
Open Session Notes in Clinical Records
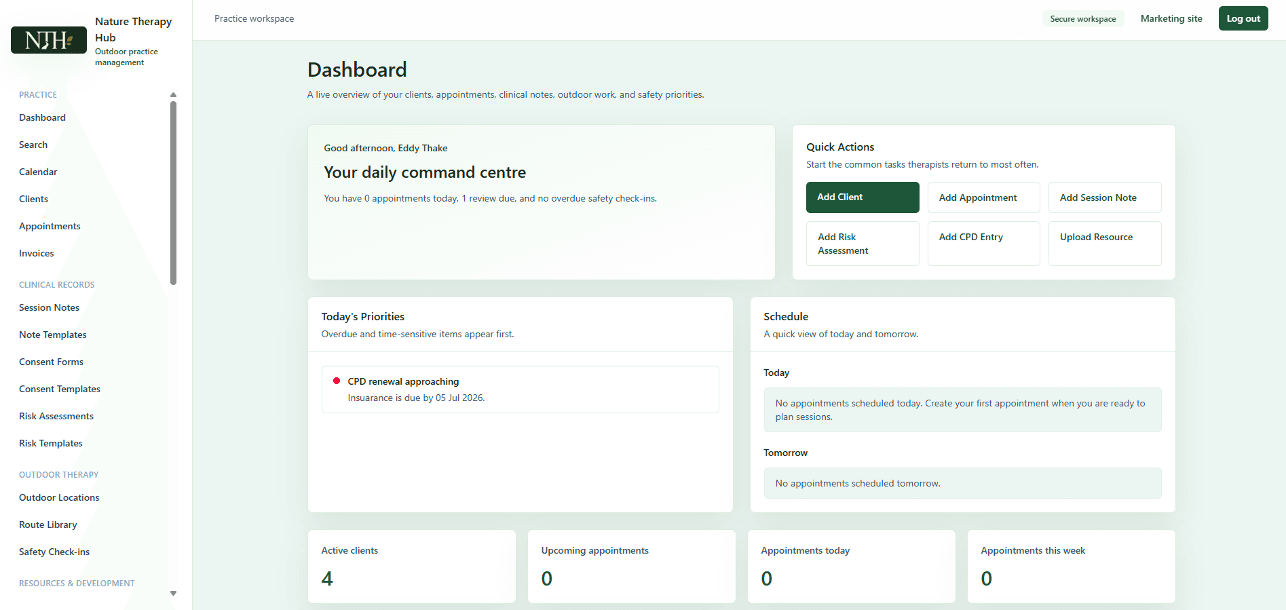click(x=49, y=307)
